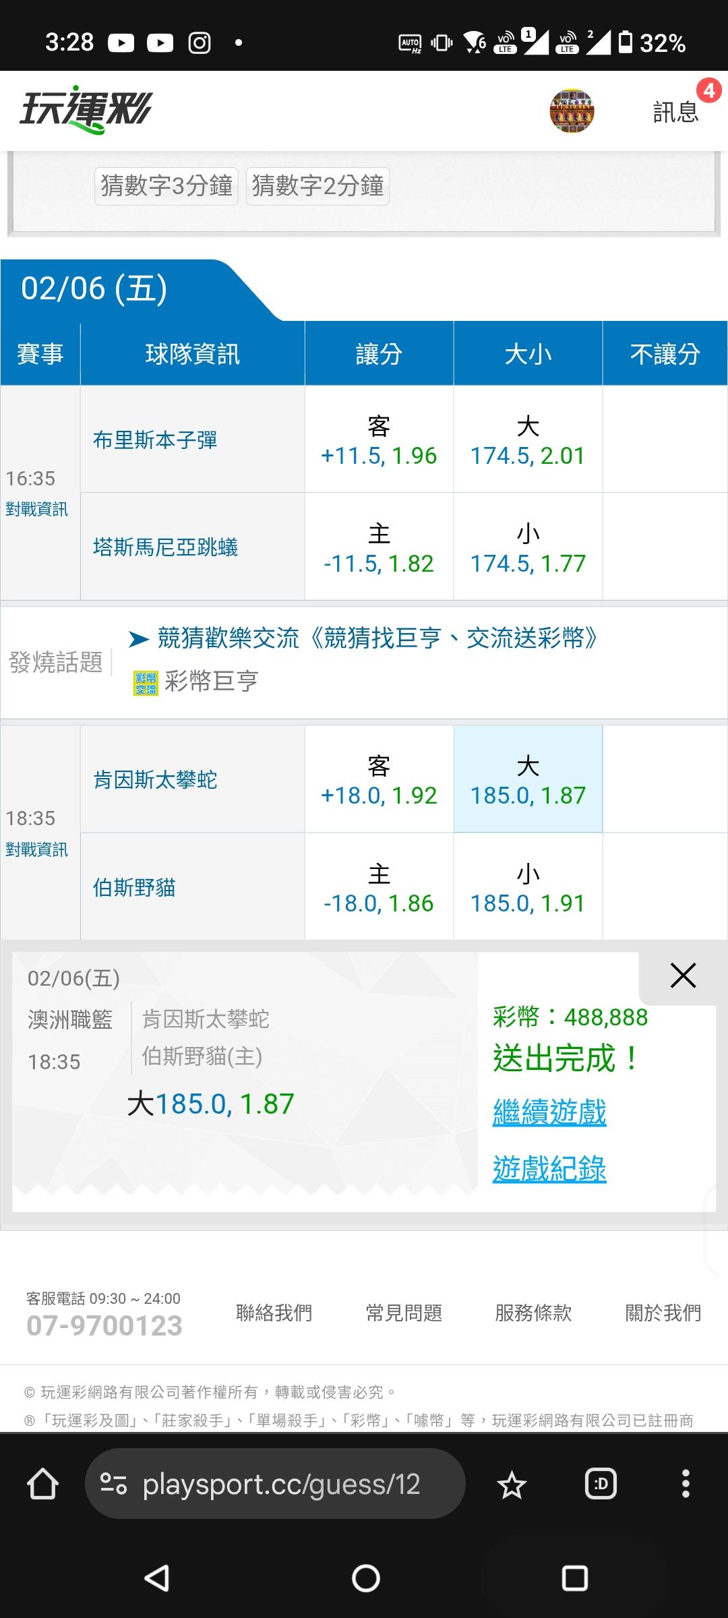Open the user avatar profile picture
Image resolution: width=728 pixels, height=1618 pixels.
[x=572, y=111]
